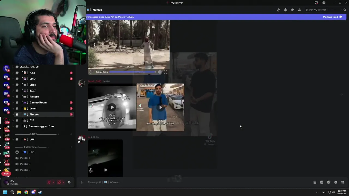The width and height of the screenshot is (349, 196).
Task: Add channel plus beside Public Voice
Action: click(x=71, y=147)
